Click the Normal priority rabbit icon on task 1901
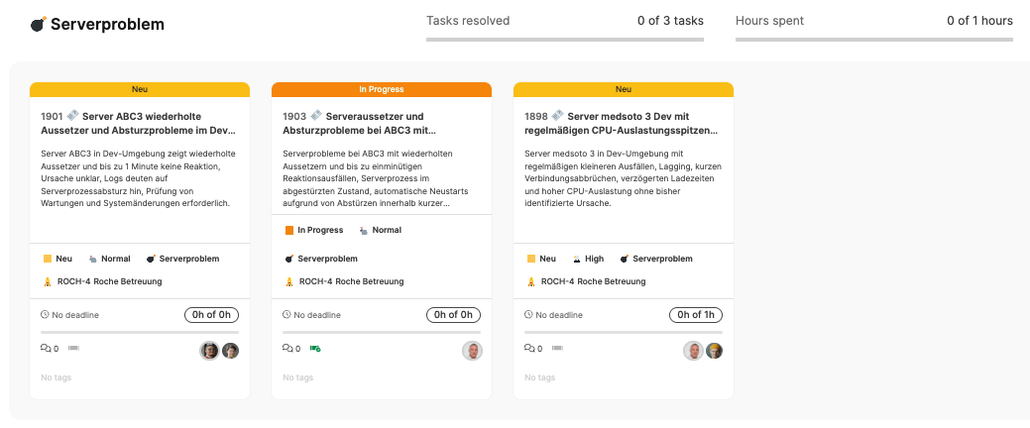The height and width of the screenshot is (428, 1030). [x=92, y=259]
